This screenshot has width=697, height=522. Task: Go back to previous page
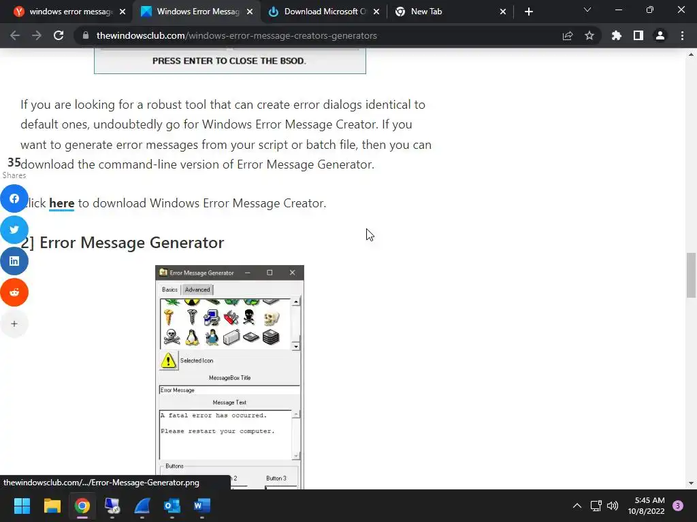[x=15, y=35]
